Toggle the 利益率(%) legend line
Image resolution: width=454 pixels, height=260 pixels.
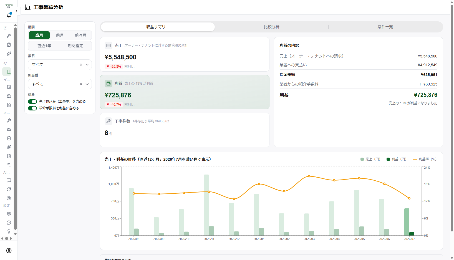[415, 159]
